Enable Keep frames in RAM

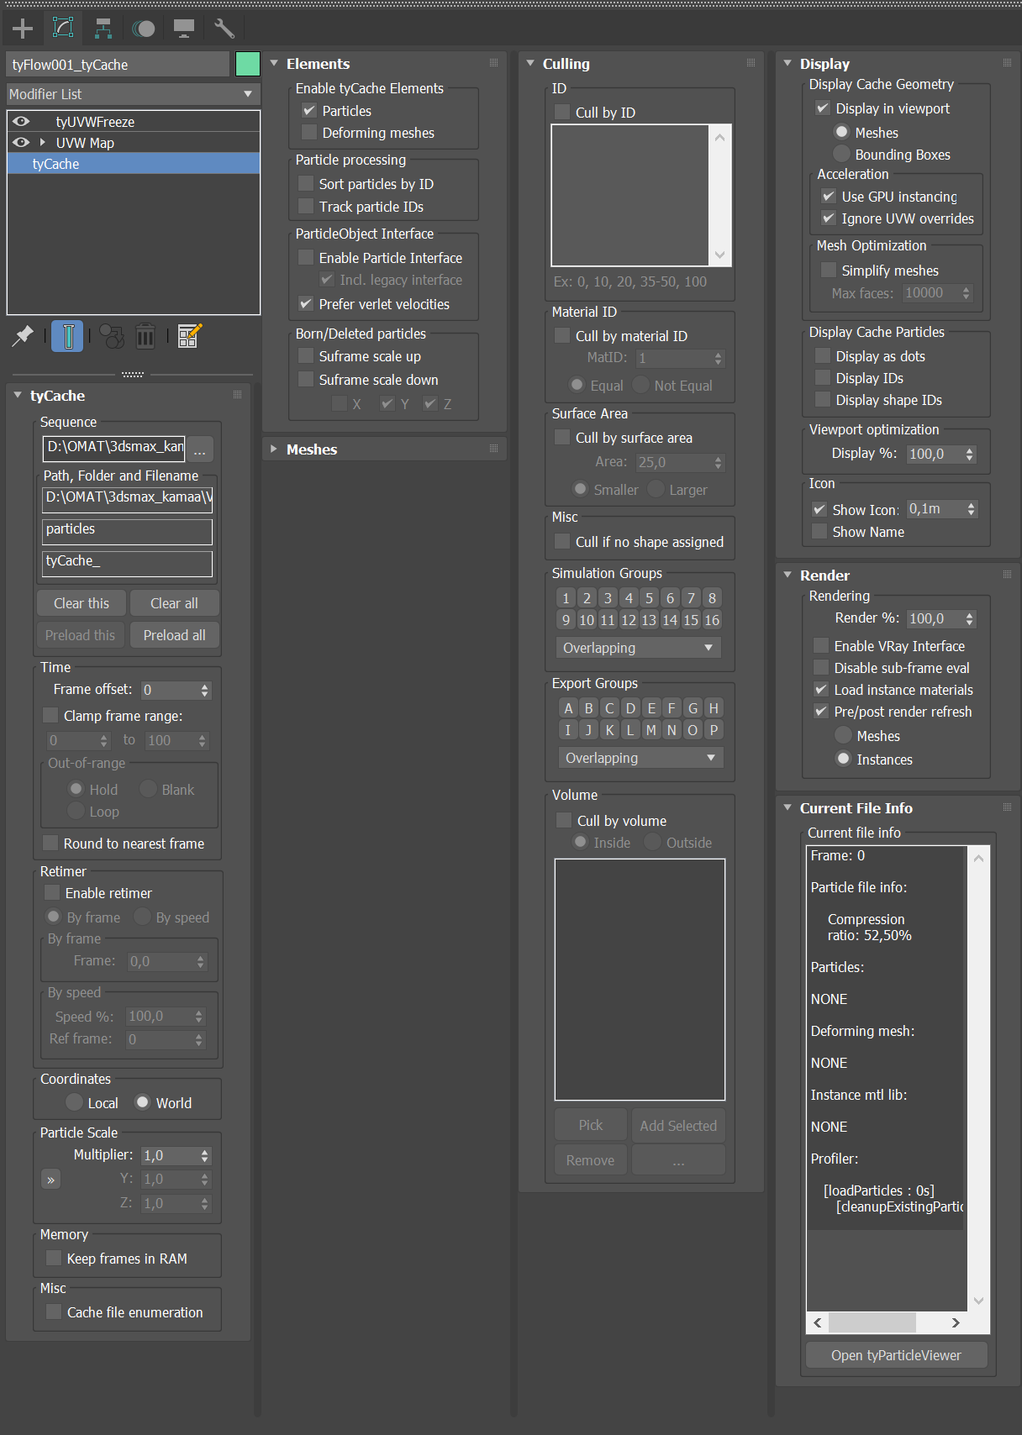point(54,1258)
